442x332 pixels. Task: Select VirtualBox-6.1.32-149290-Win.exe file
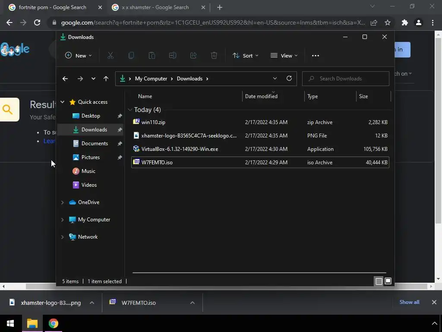(x=260, y=149)
